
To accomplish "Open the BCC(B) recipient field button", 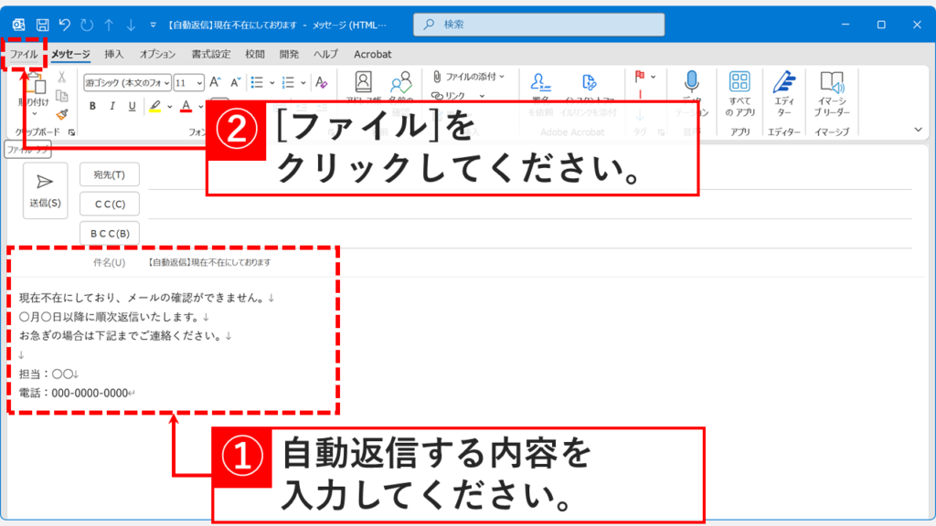I will pos(109,233).
